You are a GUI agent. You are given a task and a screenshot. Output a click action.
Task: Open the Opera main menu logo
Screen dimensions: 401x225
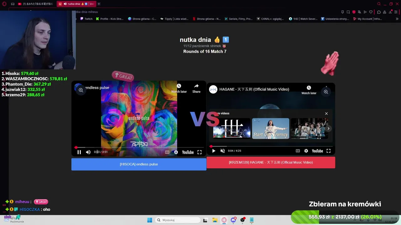[4, 4]
